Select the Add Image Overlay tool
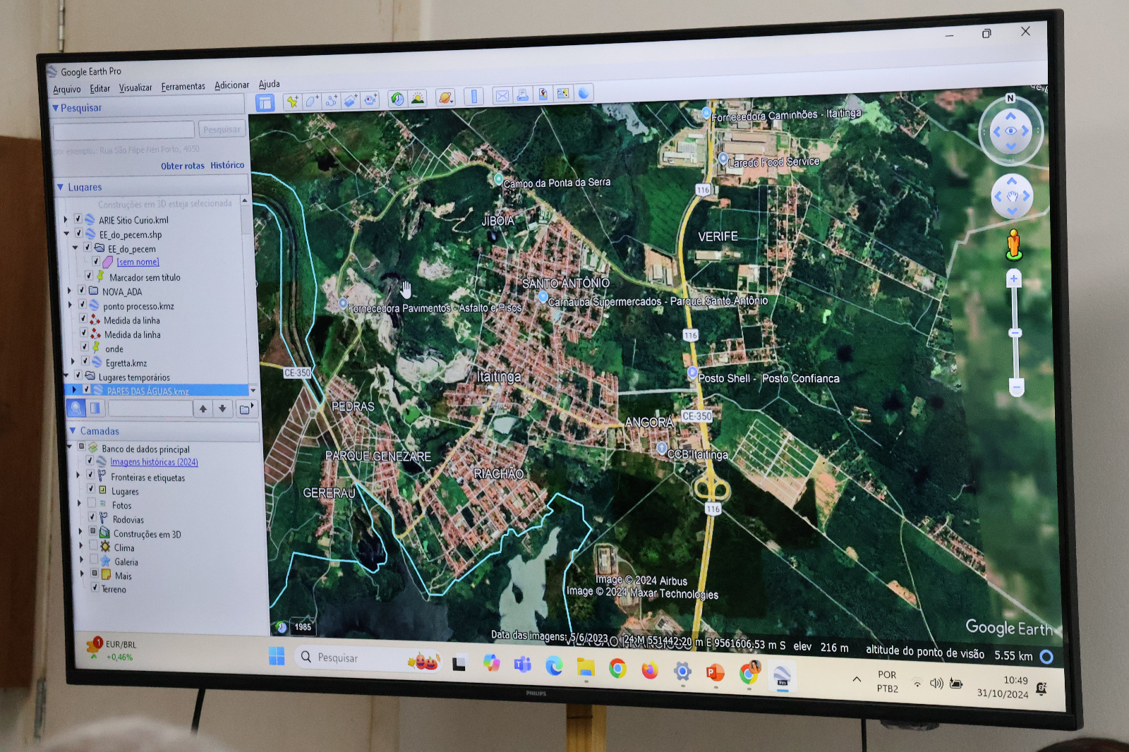This screenshot has height=752, width=1129. coord(351,100)
